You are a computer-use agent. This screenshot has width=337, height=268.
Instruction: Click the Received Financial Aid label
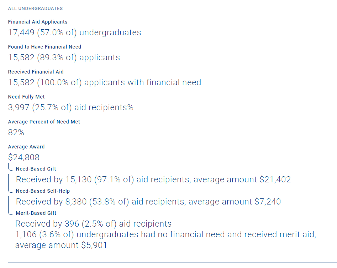(x=36, y=72)
